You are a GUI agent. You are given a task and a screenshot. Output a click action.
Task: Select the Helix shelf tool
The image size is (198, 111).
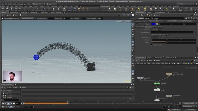88,9
